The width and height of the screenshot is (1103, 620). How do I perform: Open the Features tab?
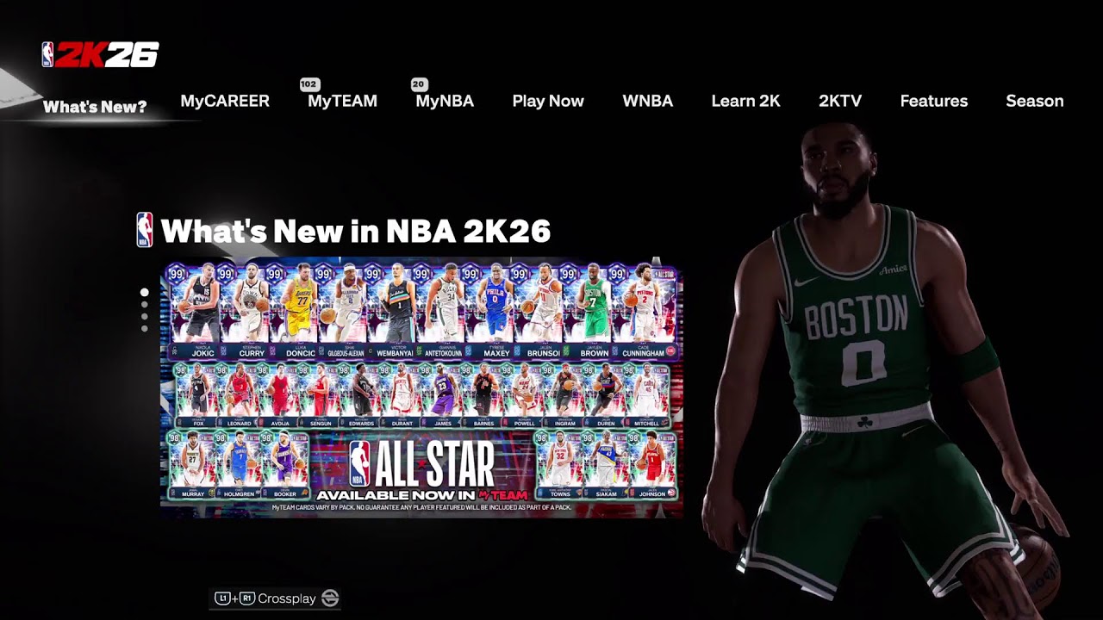coord(933,101)
